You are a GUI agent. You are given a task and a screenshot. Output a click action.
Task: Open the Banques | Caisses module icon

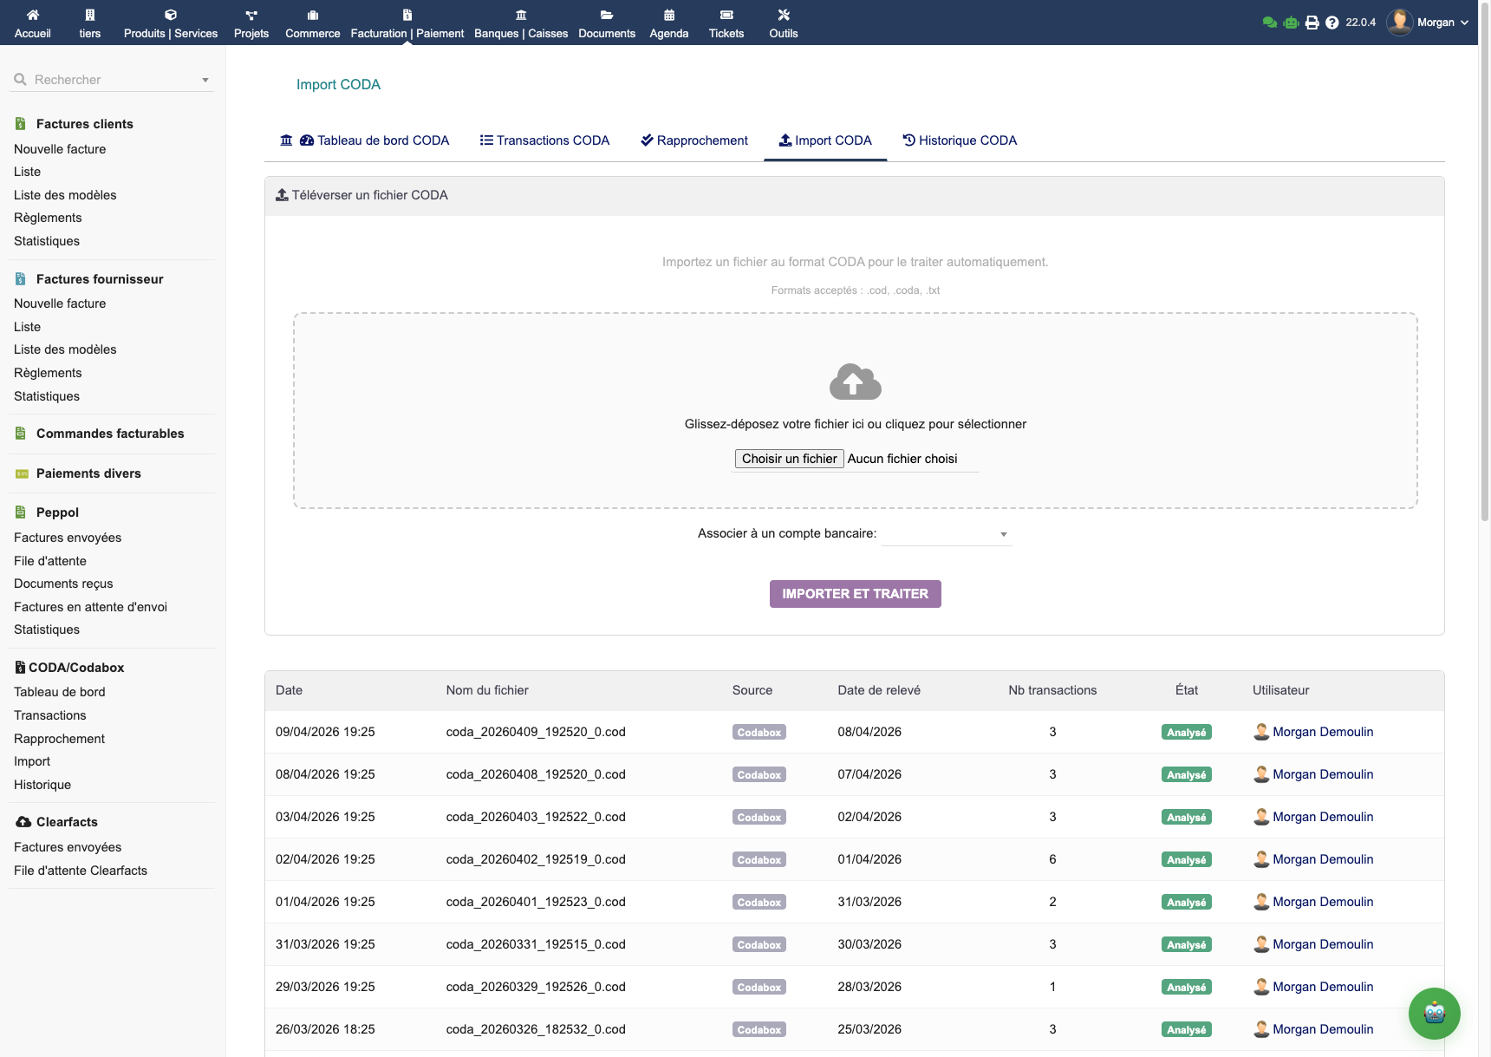[521, 15]
